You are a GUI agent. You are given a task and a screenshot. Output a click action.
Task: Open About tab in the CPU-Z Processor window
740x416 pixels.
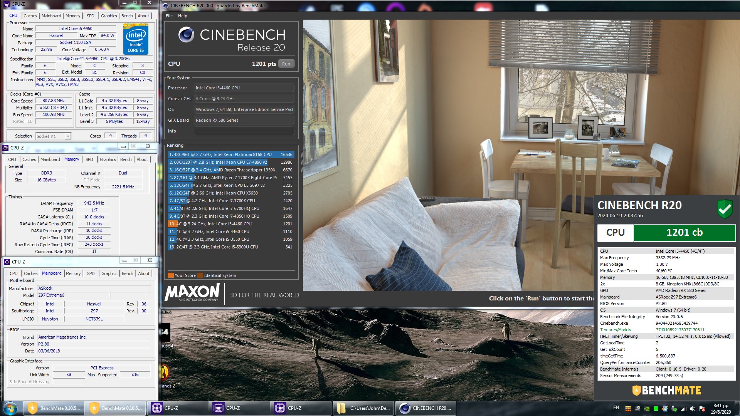(143, 16)
